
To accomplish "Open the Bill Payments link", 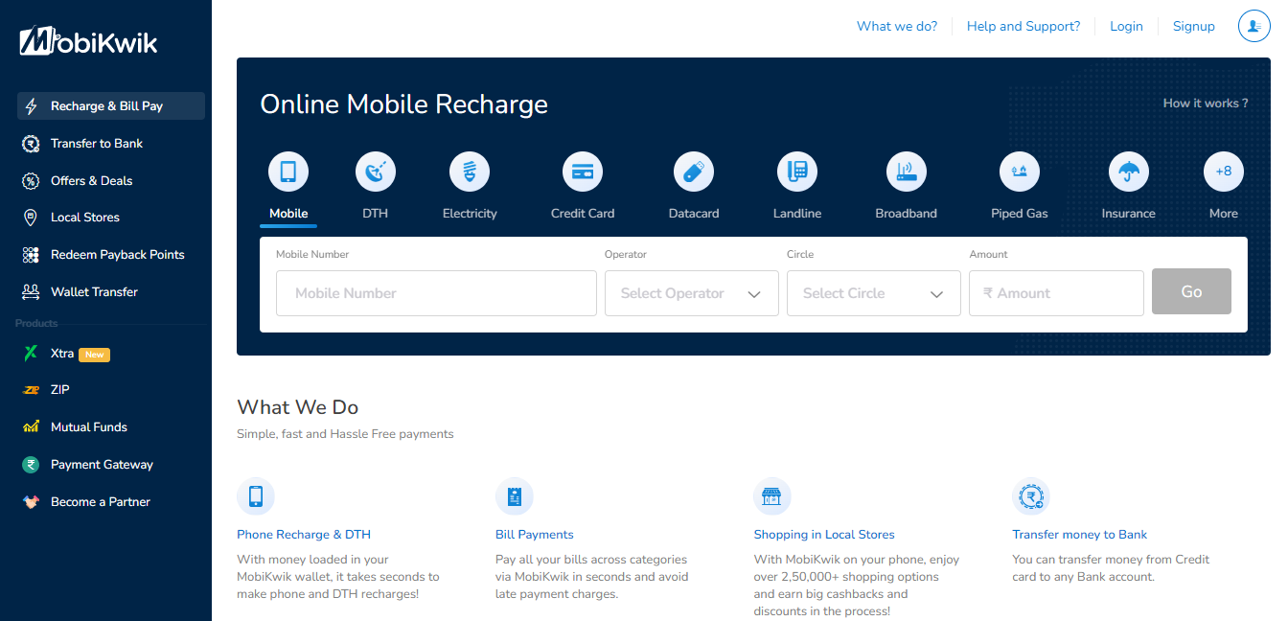I will point(535,535).
